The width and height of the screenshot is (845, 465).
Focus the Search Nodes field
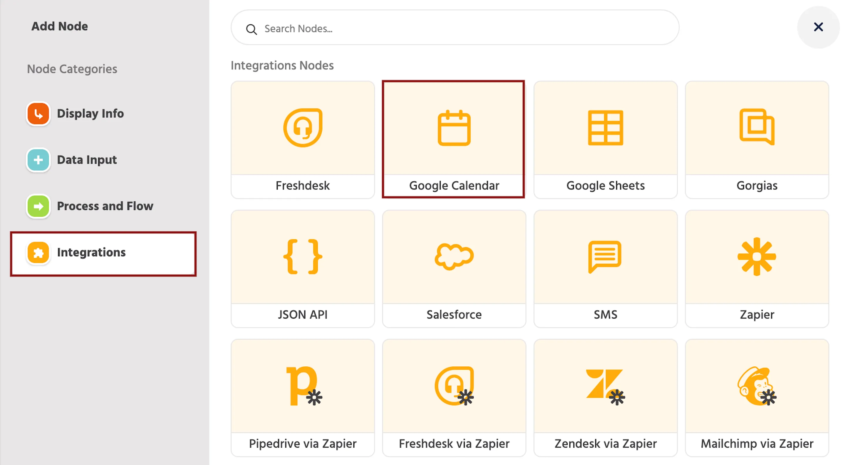455,28
